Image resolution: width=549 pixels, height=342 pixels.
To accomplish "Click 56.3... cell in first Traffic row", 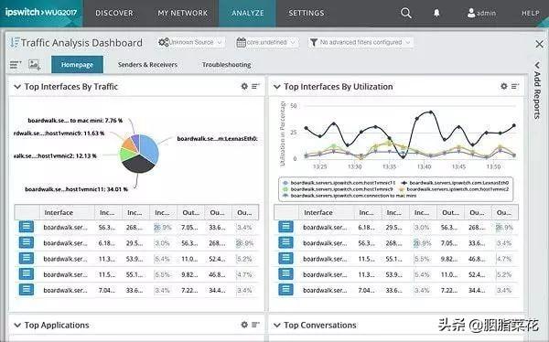I will pyautogui.click(x=107, y=227).
